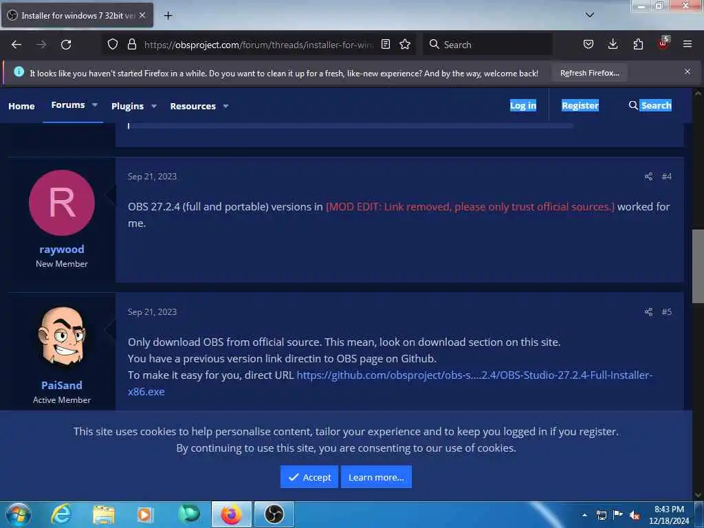Click the muted volume tray icon
Viewport: 704px width, 528px height.
click(x=635, y=515)
